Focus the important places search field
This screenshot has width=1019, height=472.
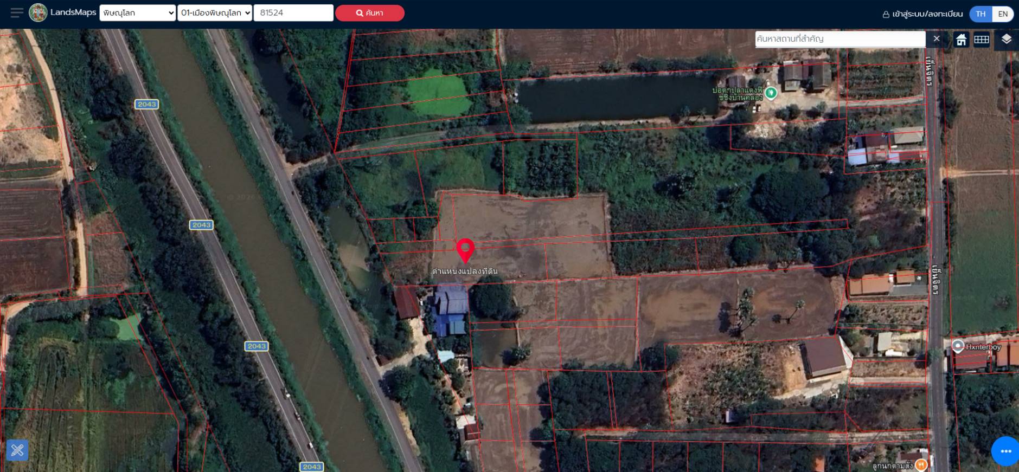click(840, 39)
